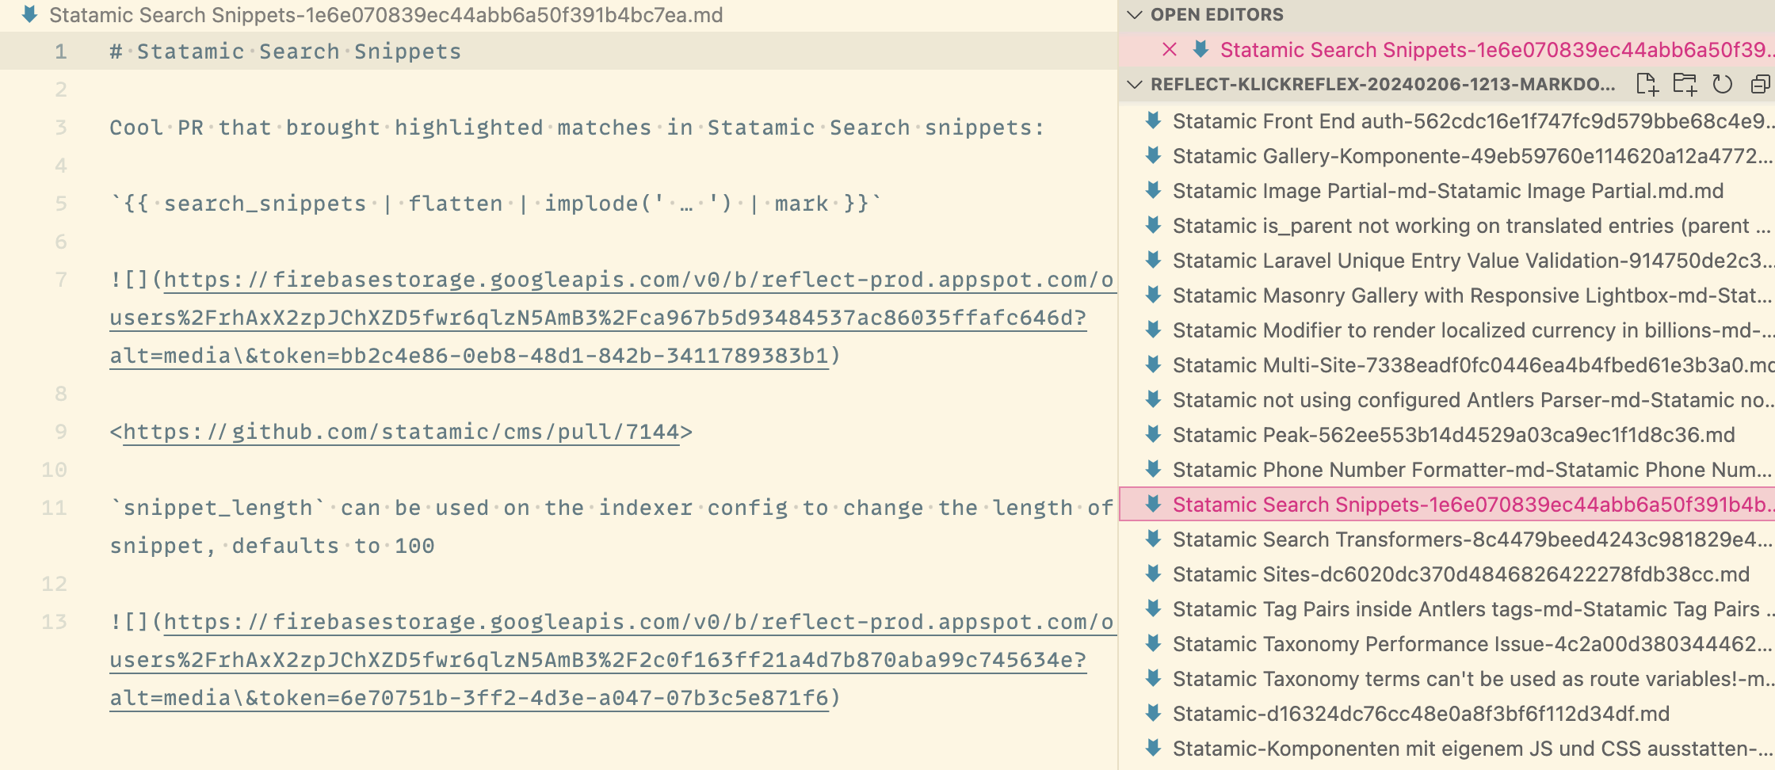The height and width of the screenshot is (770, 1775).
Task: Open Statamic Laravel Unique Entry Value Validation file
Action: point(1447,261)
